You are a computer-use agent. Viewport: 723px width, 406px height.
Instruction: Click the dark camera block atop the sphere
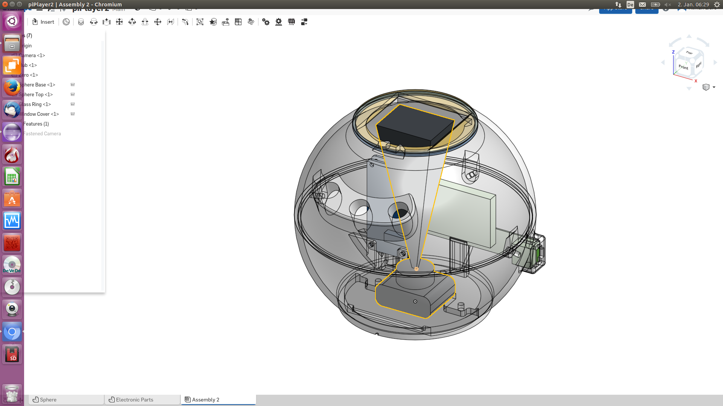pyautogui.click(x=415, y=126)
